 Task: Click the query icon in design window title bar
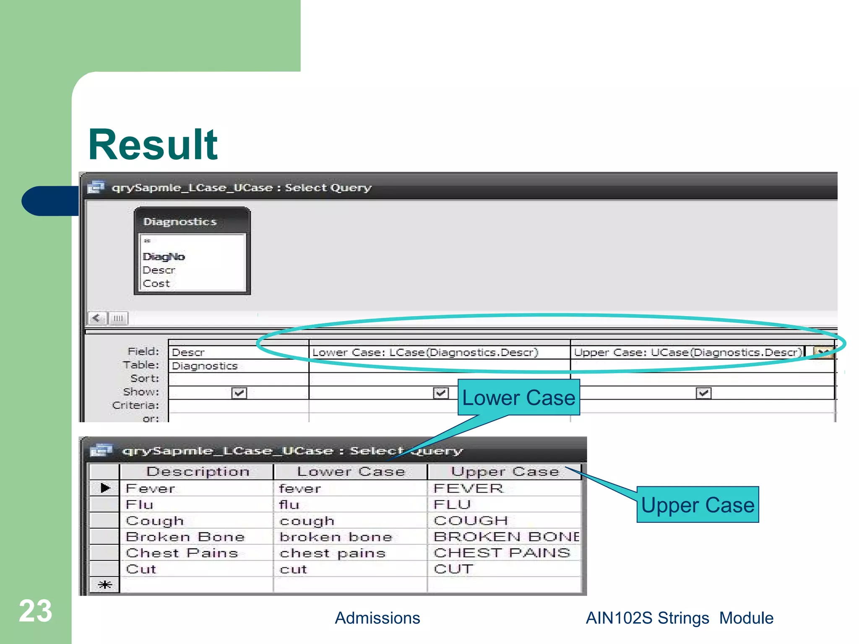coord(96,187)
